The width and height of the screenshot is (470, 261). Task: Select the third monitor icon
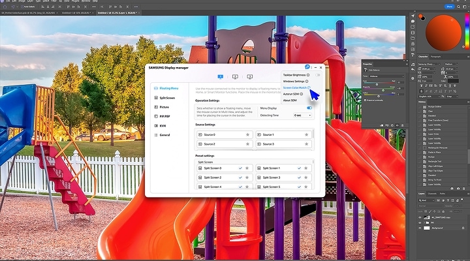tap(249, 77)
